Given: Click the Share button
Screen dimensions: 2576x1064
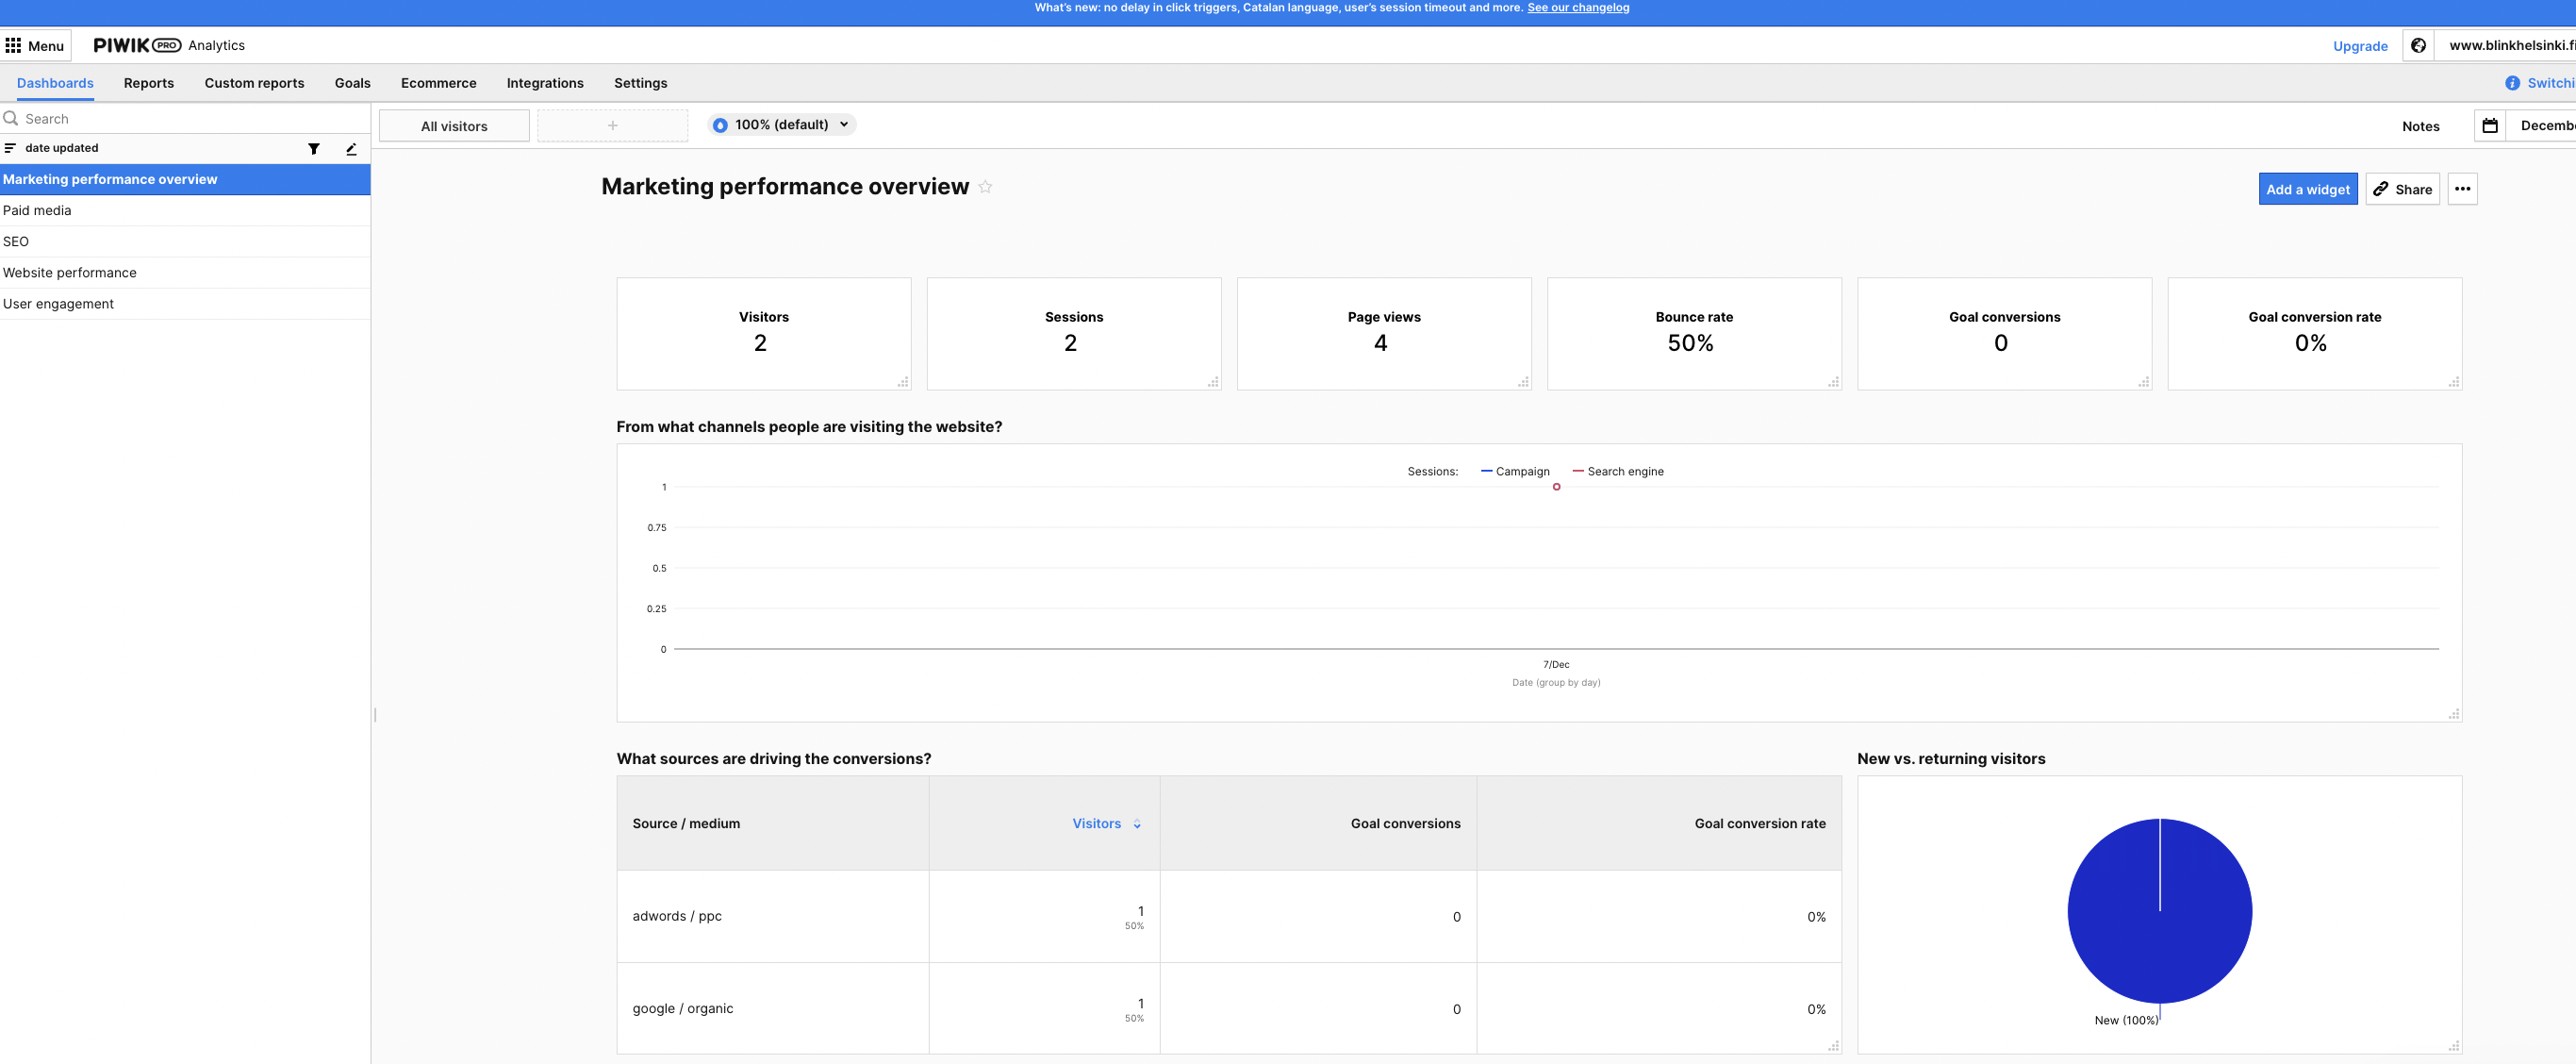Looking at the screenshot, I should 2402,189.
